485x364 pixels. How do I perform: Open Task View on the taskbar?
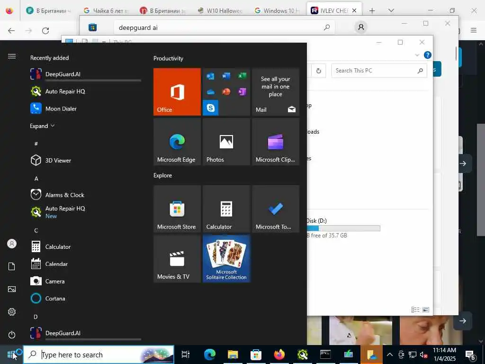pyautogui.click(x=185, y=355)
